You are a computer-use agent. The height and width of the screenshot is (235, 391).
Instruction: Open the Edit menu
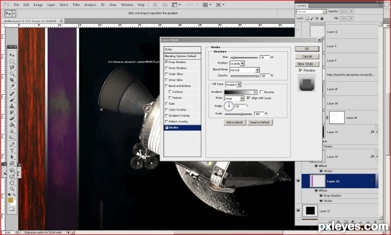(x=26, y=5)
